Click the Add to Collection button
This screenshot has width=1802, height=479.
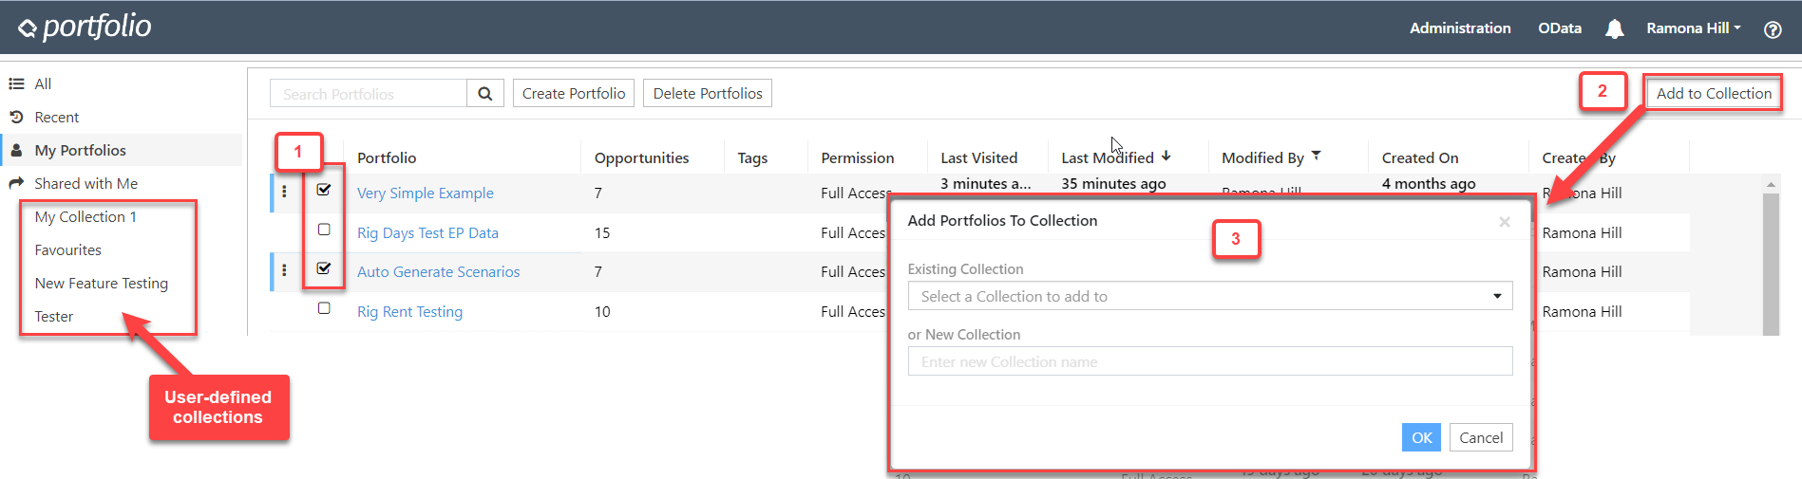pos(1713,93)
